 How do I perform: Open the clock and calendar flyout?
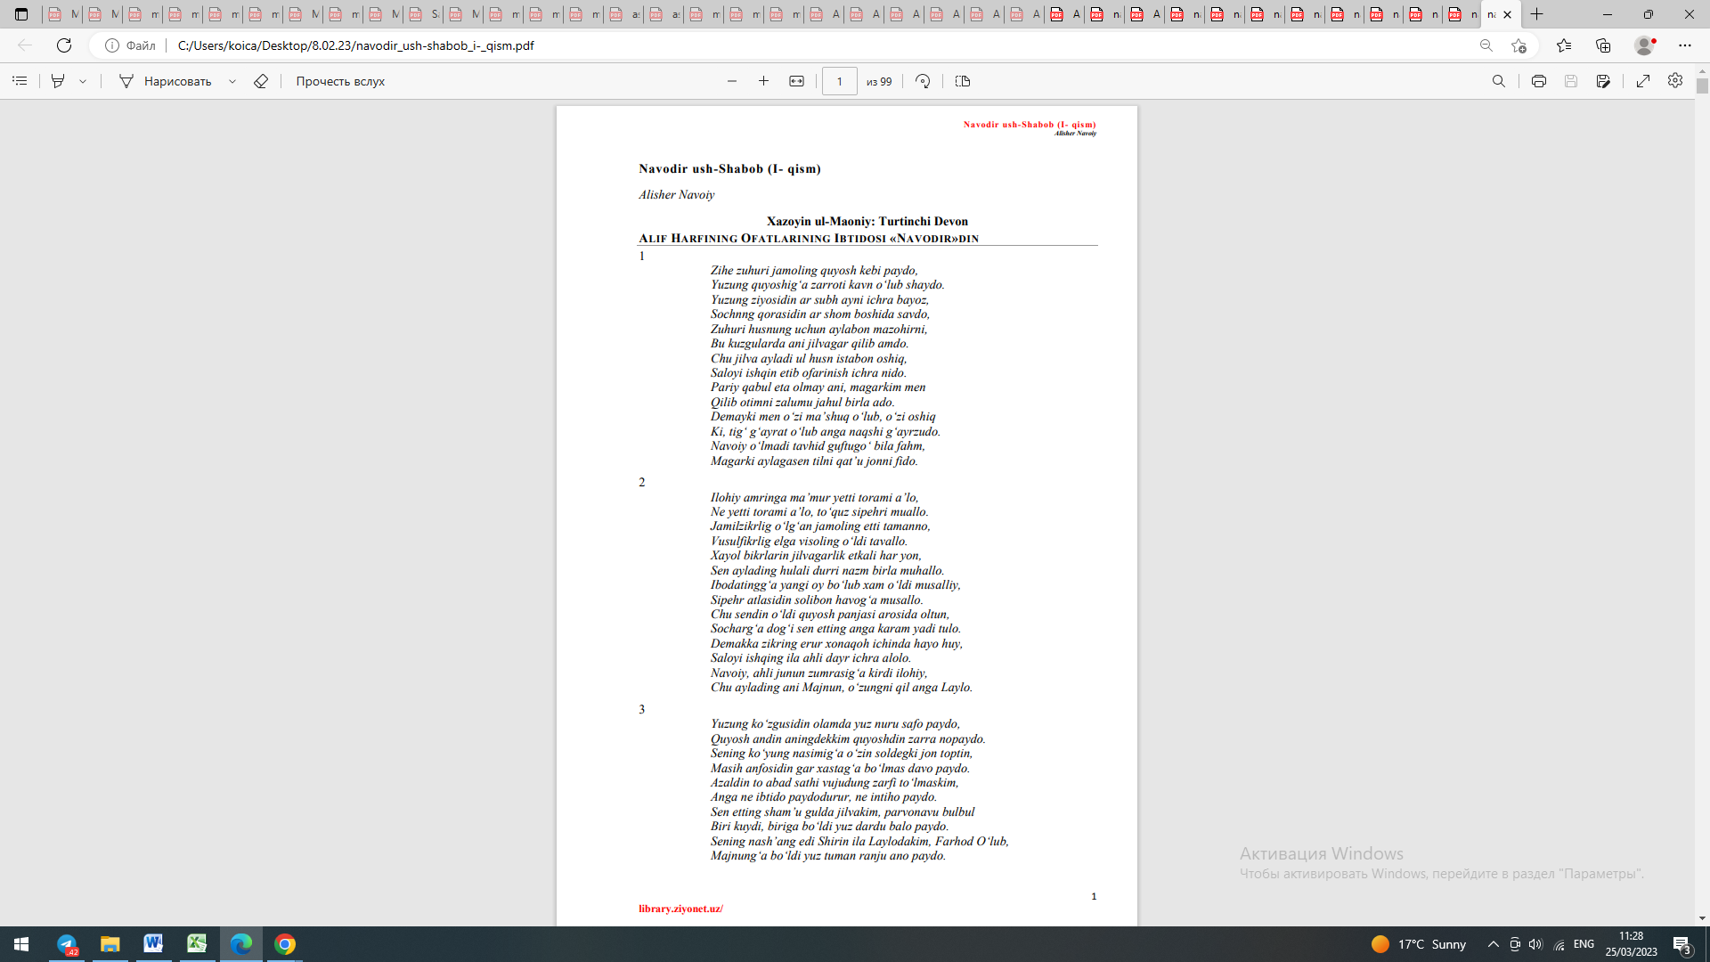[x=1631, y=944]
